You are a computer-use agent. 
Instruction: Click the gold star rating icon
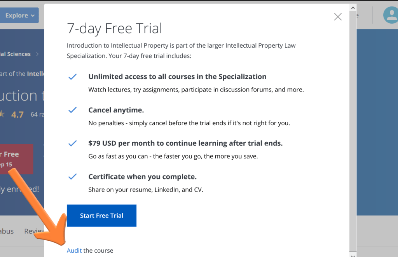[2, 114]
